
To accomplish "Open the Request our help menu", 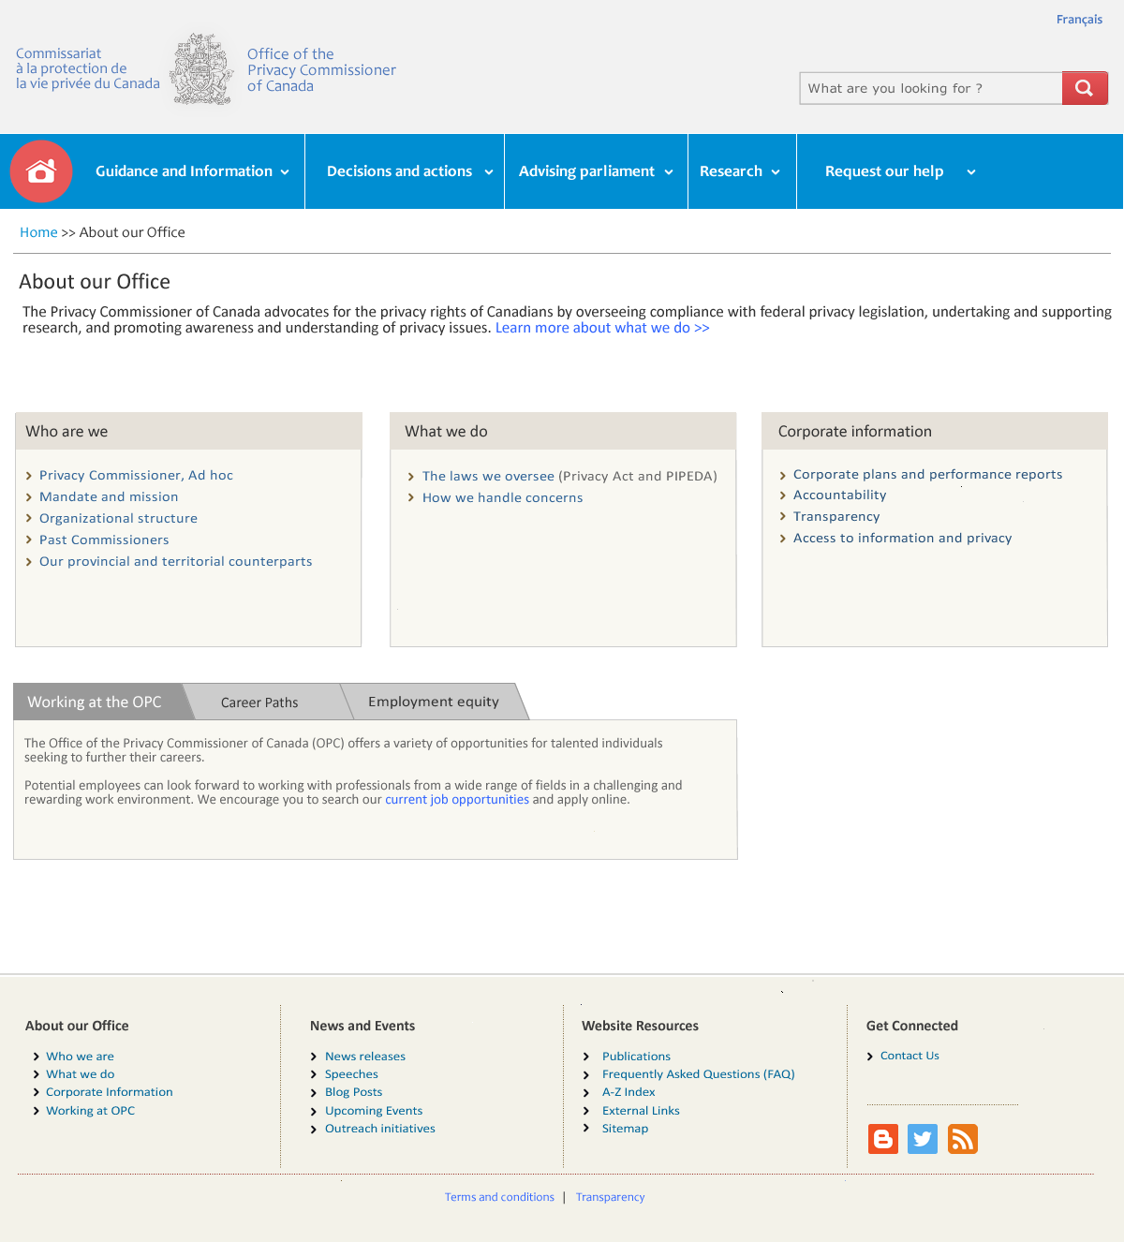I will coord(899,171).
